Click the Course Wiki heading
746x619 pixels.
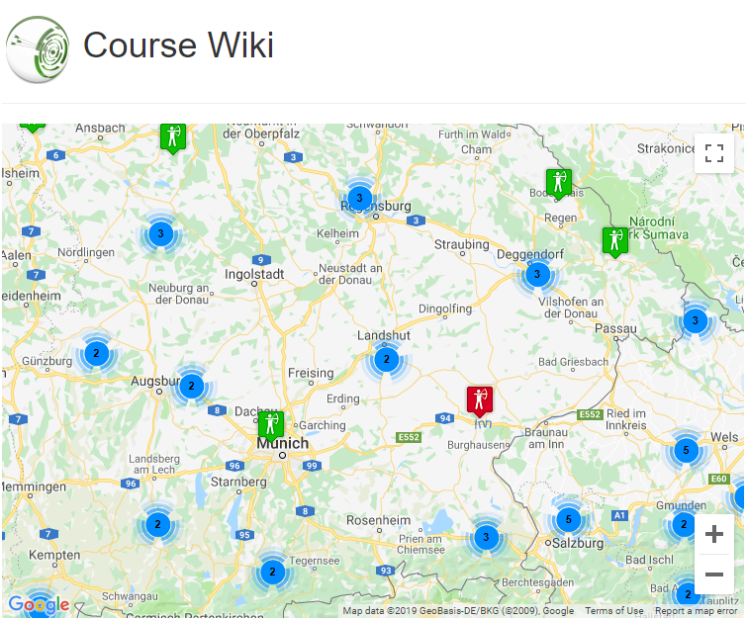[178, 45]
